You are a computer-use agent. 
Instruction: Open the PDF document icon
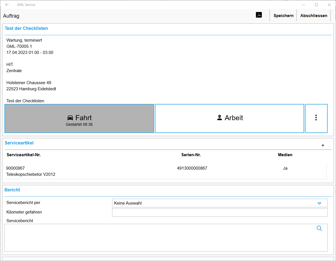(259, 15)
